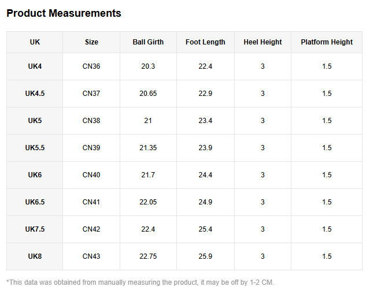The width and height of the screenshot is (366, 294).
Task: Click the 22.05 ball girth value
Action: 148,202
